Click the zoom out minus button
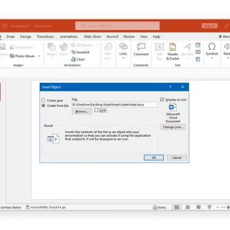 (x=218, y=207)
